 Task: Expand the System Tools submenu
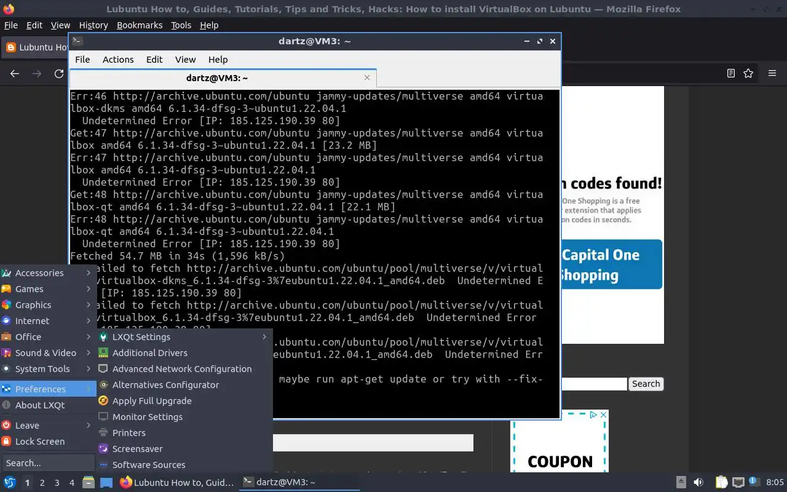pos(47,368)
